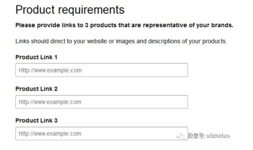
Task: Click the "Product Link 1" field label
Action: (36, 57)
